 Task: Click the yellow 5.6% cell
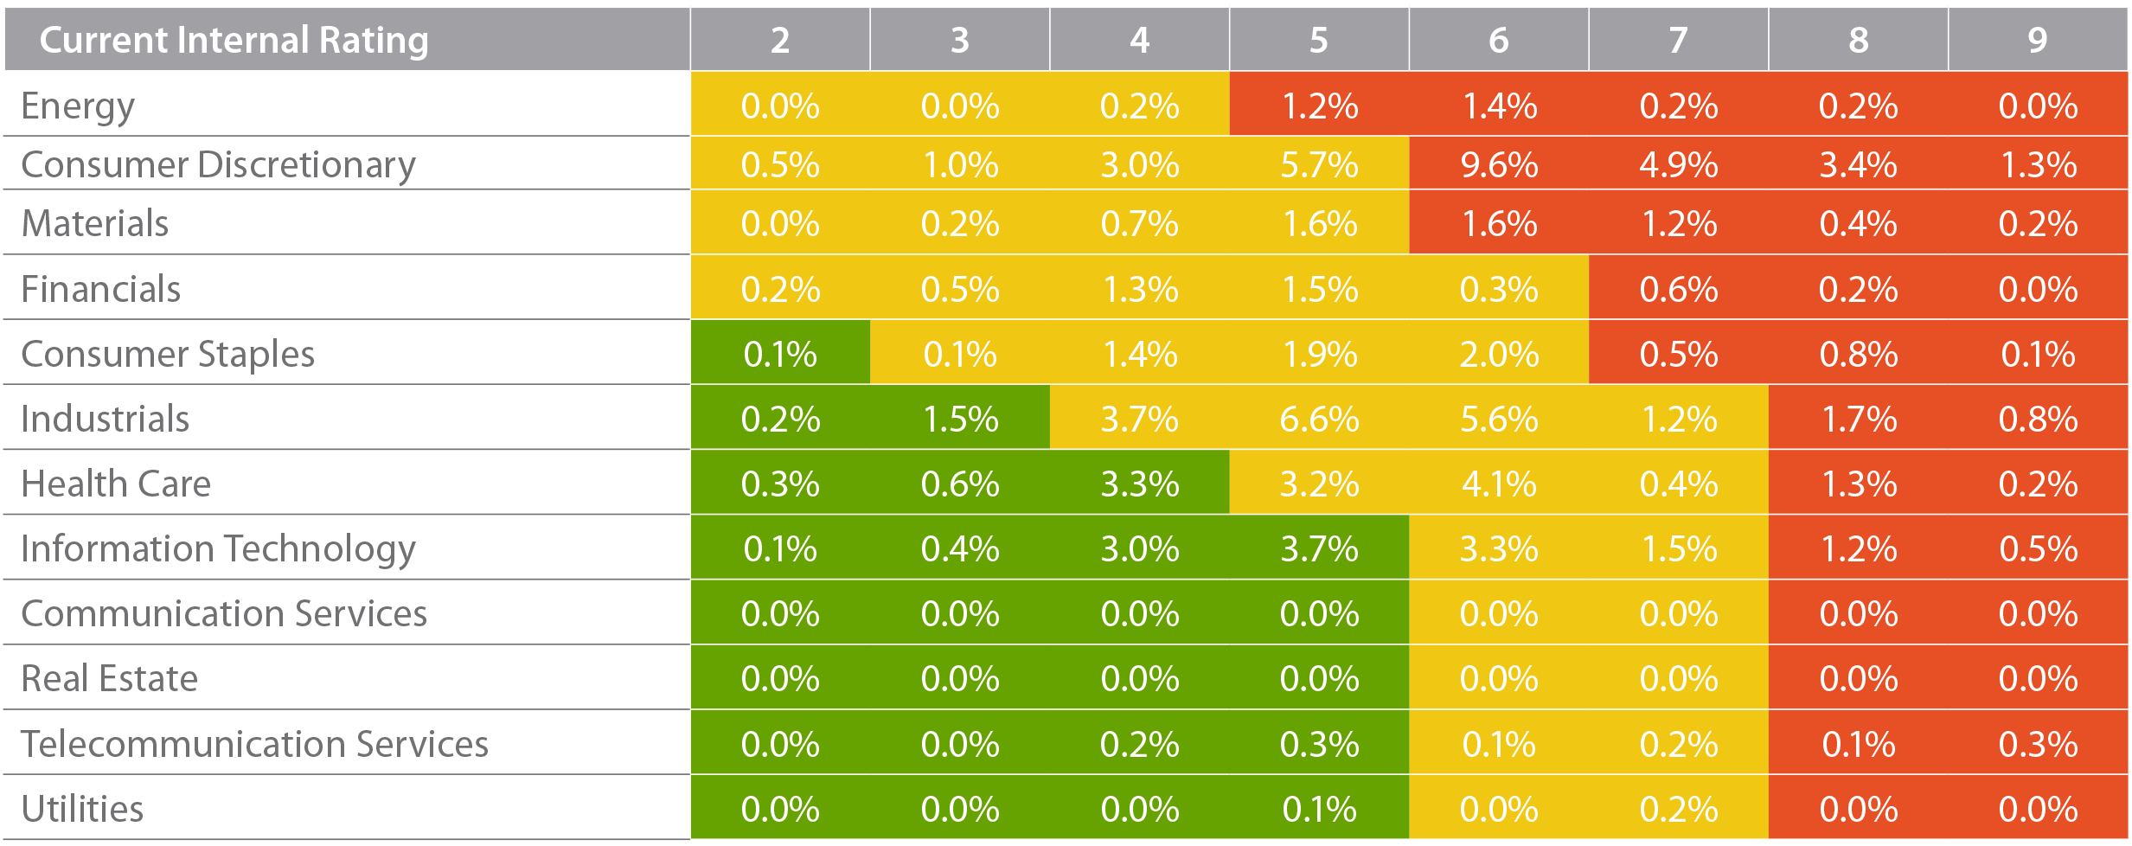pyautogui.click(x=1499, y=420)
